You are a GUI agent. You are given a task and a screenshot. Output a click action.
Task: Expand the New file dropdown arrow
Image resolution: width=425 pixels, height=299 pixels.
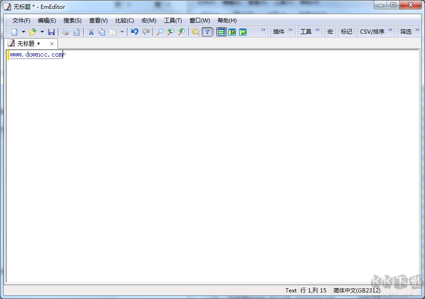[x=23, y=32]
